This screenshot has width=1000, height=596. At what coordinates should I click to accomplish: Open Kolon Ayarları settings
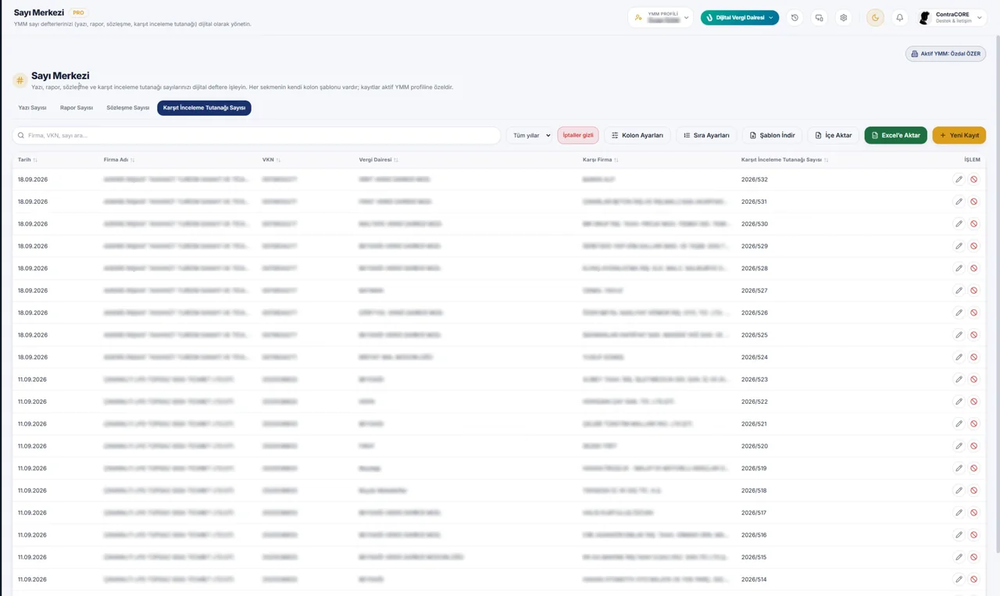point(637,135)
